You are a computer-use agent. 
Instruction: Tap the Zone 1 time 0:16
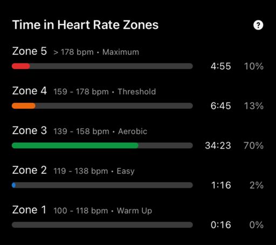[x=220, y=225]
